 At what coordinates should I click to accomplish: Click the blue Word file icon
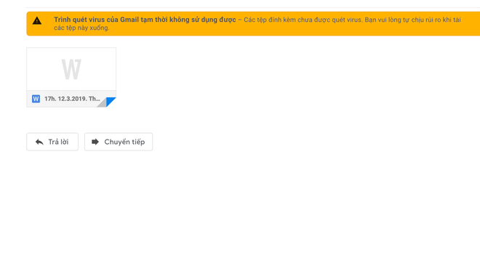[x=36, y=99]
